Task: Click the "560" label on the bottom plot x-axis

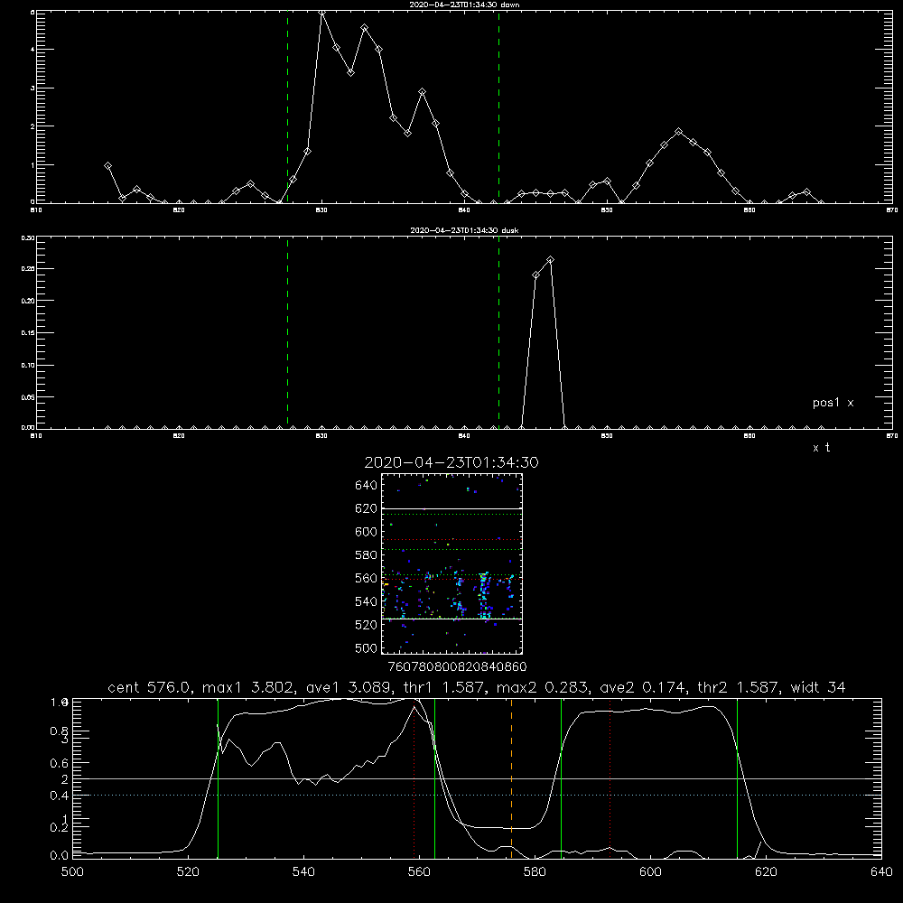Action: 419,872
